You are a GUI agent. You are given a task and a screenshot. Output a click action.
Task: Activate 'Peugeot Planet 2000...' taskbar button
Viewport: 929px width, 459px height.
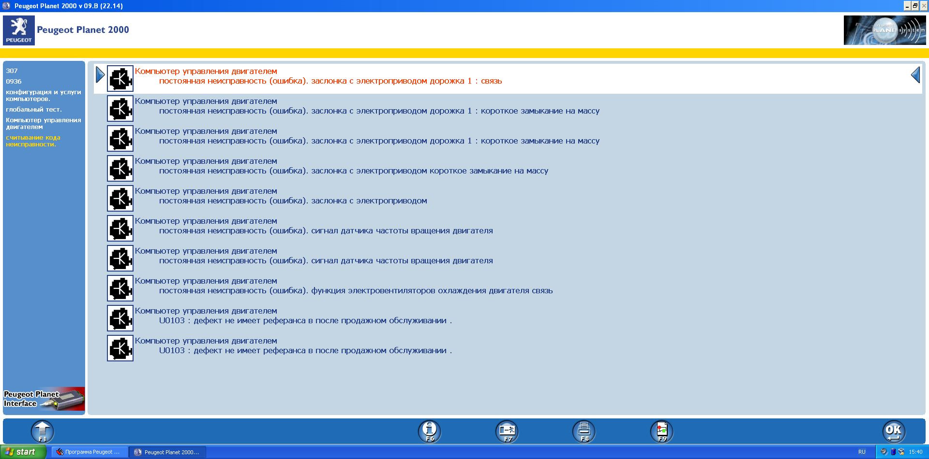point(167,452)
